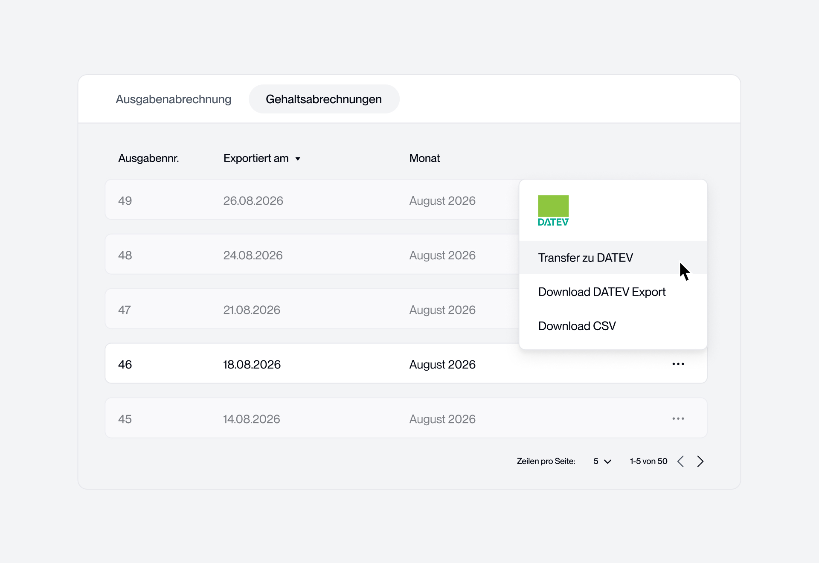
Task: Click August 2026 in row 47
Action: (x=442, y=310)
